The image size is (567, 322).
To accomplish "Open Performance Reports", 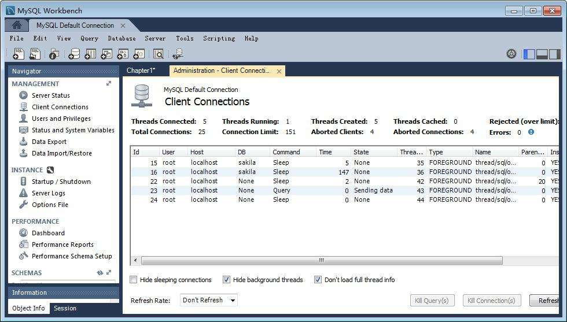I will click(x=62, y=245).
